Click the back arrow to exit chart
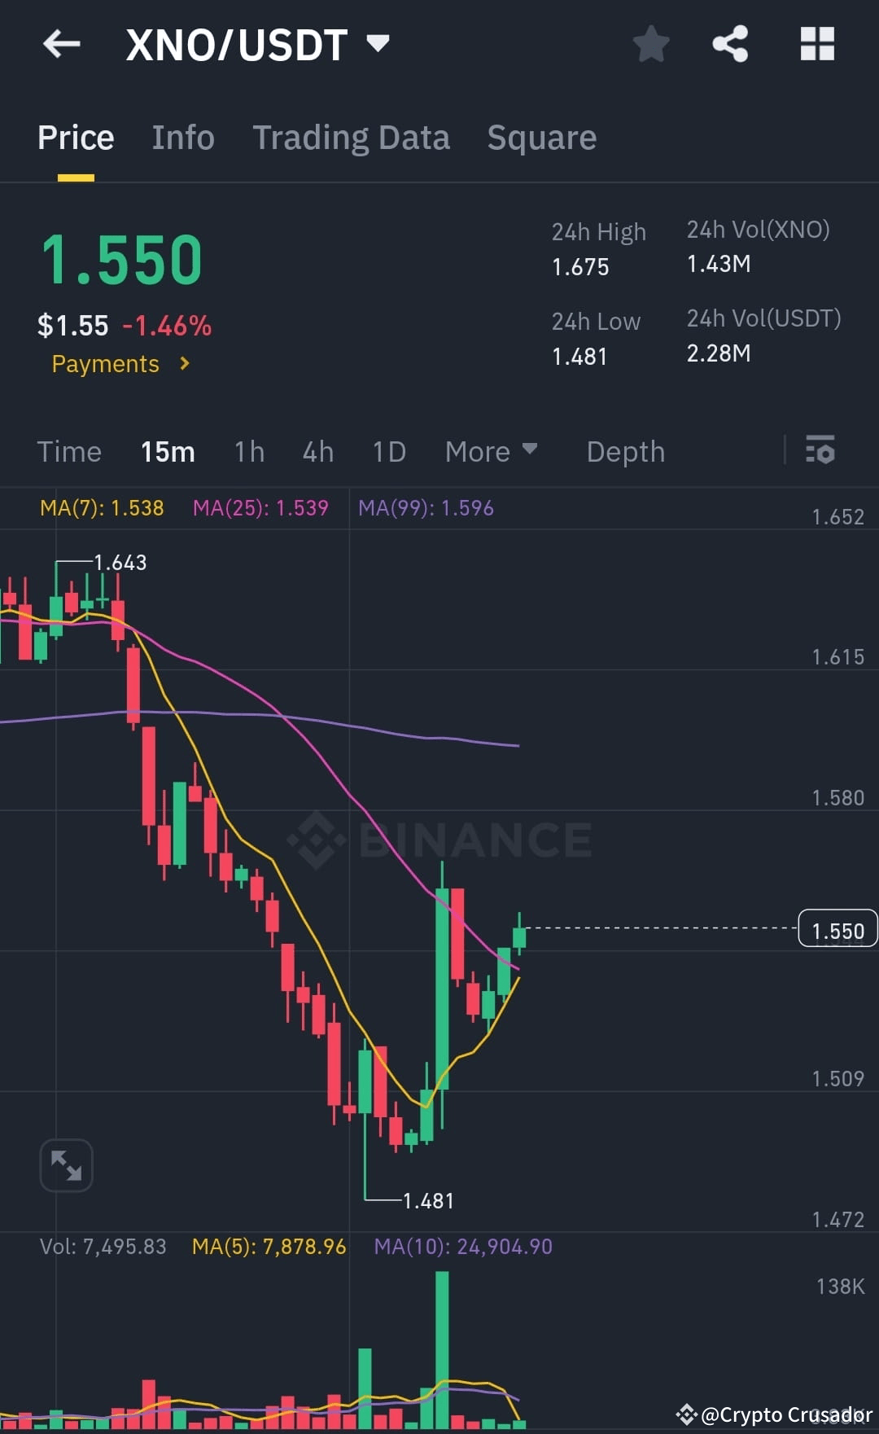This screenshot has width=879, height=1434. [62, 44]
